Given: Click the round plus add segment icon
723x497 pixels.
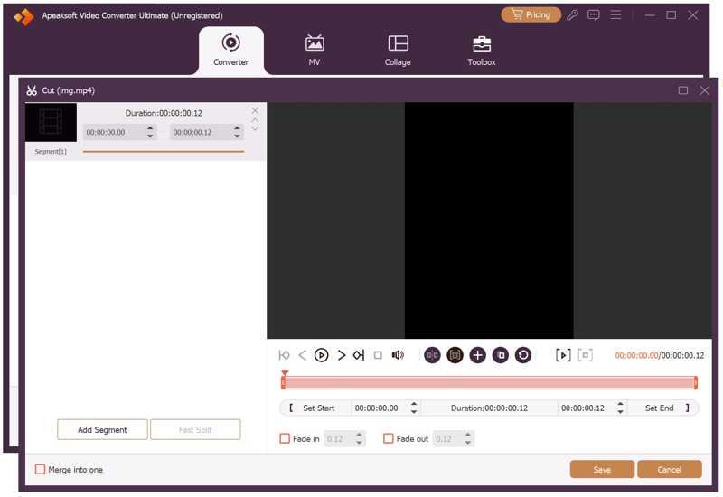Looking at the screenshot, I should click(x=478, y=355).
